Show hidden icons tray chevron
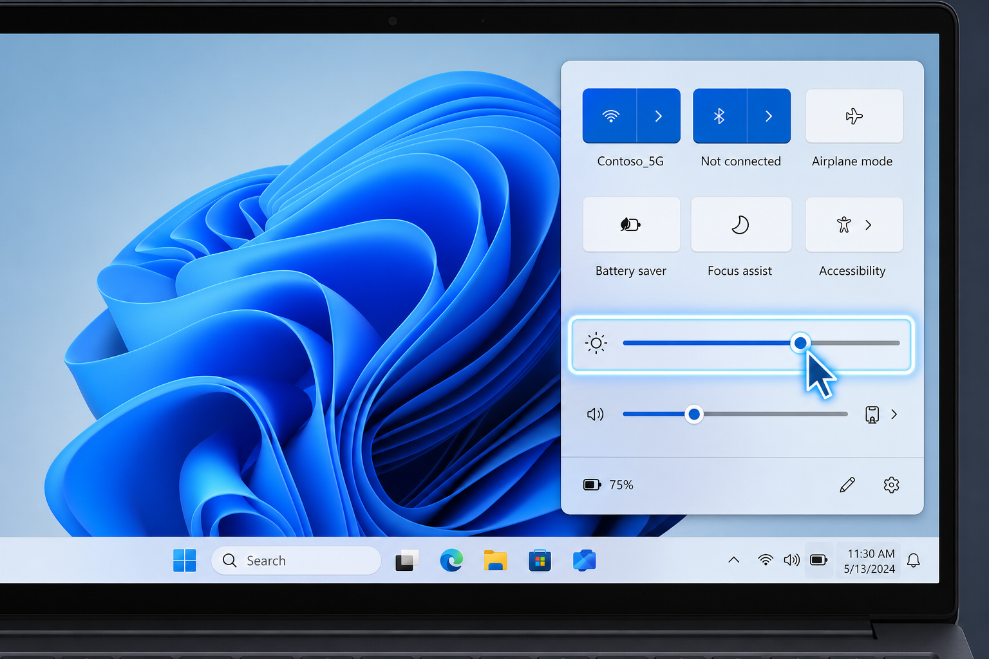Image resolution: width=989 pixels, height=659 pixels. (733, 560)
